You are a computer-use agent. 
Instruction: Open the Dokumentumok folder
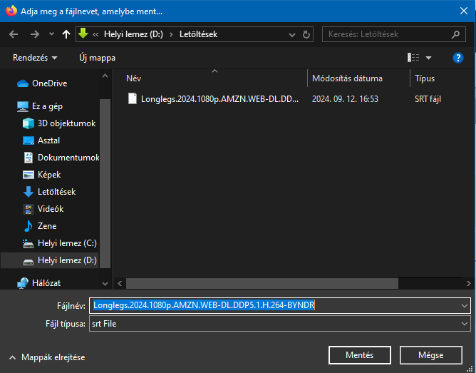(x=61, y=158)
